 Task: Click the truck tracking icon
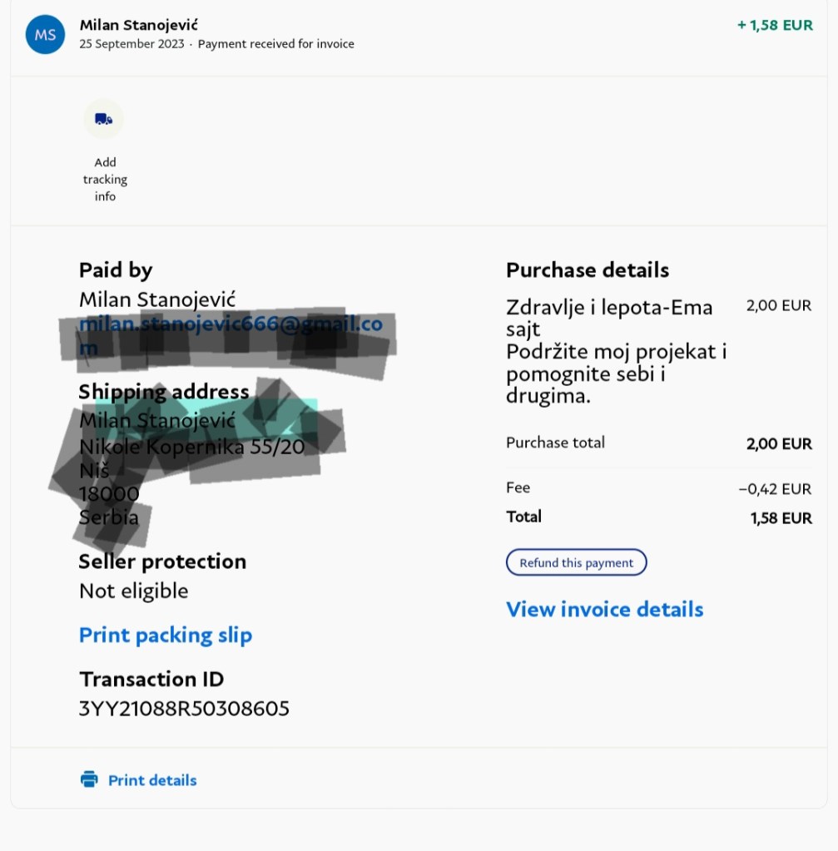coord(104,119)
